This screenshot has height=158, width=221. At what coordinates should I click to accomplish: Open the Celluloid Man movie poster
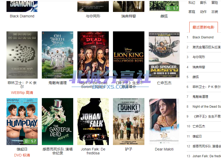22,55
